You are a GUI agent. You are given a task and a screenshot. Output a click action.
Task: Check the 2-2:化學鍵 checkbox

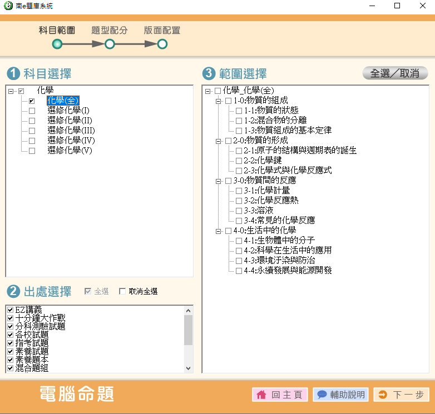[239, 161]
